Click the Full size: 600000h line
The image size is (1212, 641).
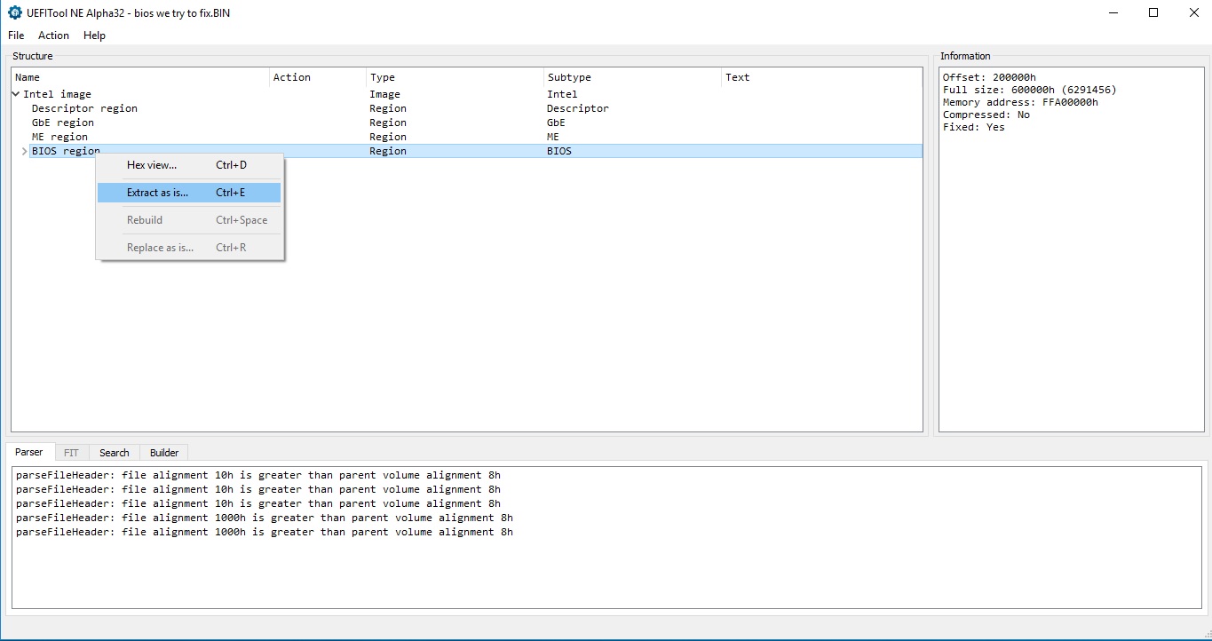[x=1030, y=90]
